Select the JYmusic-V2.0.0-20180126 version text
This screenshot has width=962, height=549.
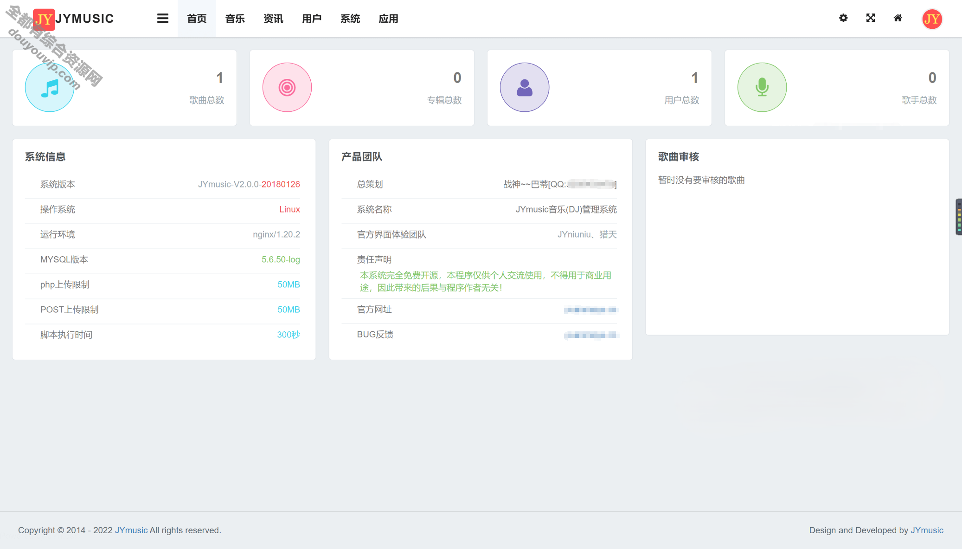[249, 184]
